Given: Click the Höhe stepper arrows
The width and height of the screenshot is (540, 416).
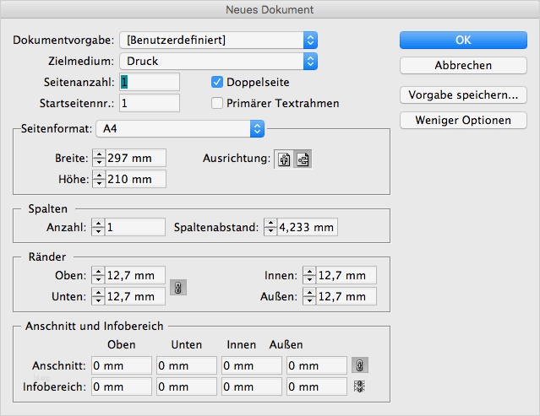Looking at the screenshot, I should pyautogui.click(x=99, y=179).
